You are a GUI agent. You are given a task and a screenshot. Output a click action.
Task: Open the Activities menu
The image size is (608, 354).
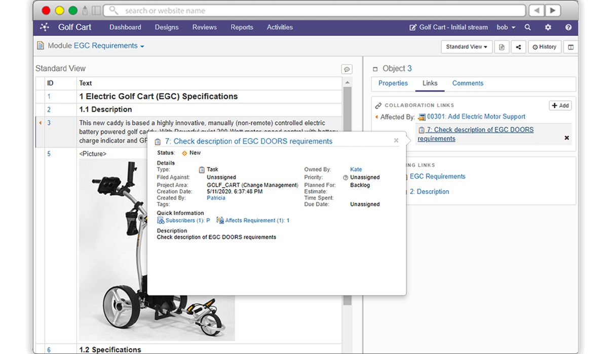tap(280, 27)
